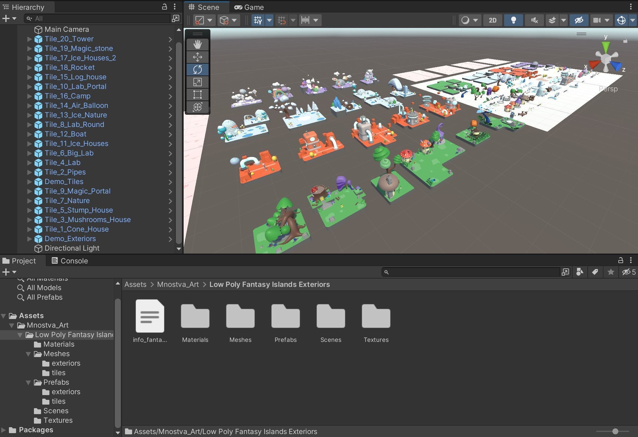Click Mnostva_Art in the breadcrumb path

[x=178, y=284]
